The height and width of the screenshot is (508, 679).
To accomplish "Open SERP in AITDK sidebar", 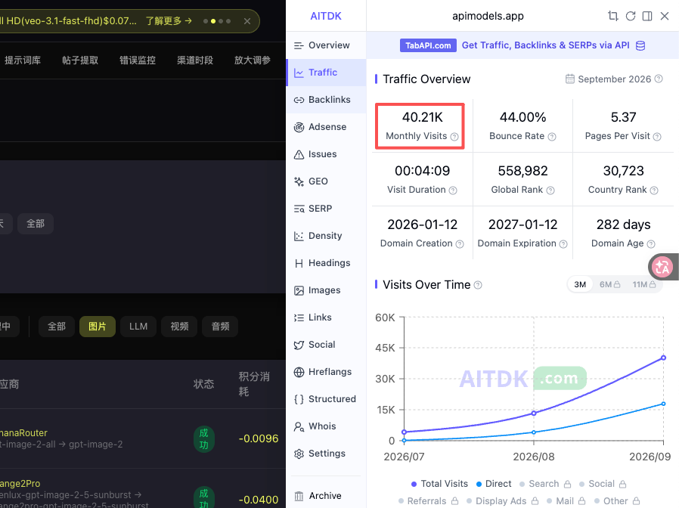I will point(326,209).
